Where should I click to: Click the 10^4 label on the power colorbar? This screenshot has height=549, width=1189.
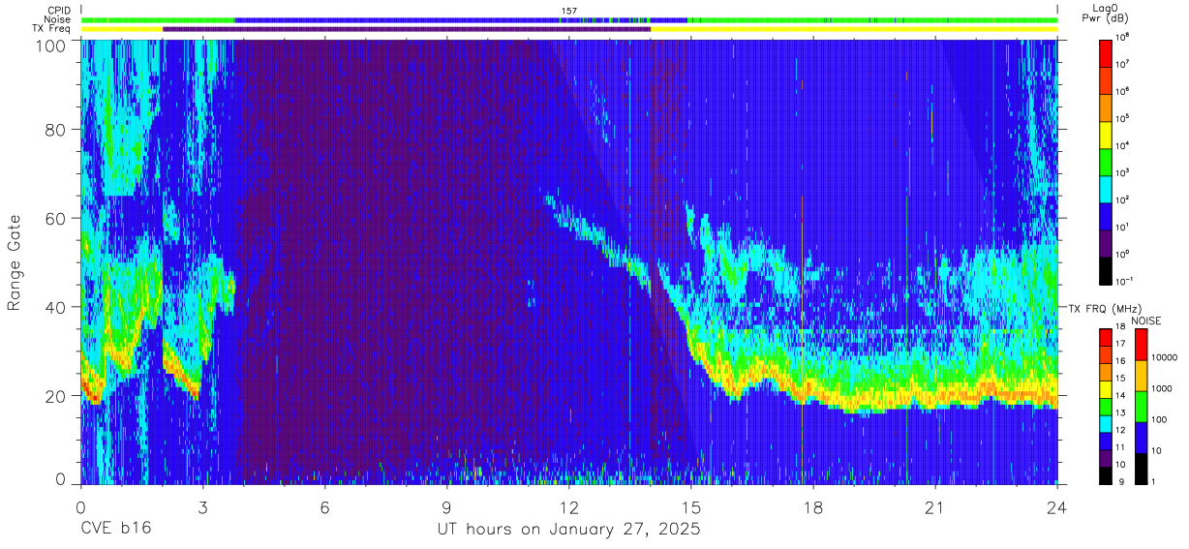pos(1123,144)
